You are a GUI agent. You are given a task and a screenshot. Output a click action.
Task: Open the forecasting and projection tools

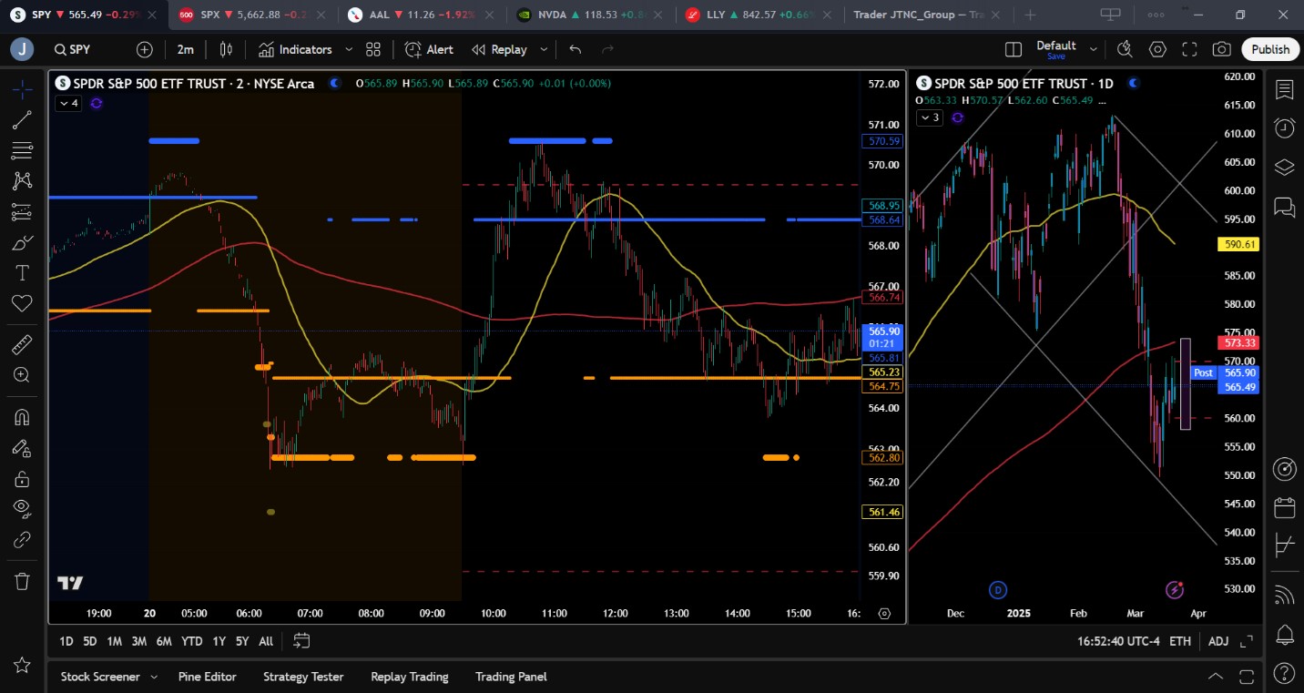[x=23, y=212]
